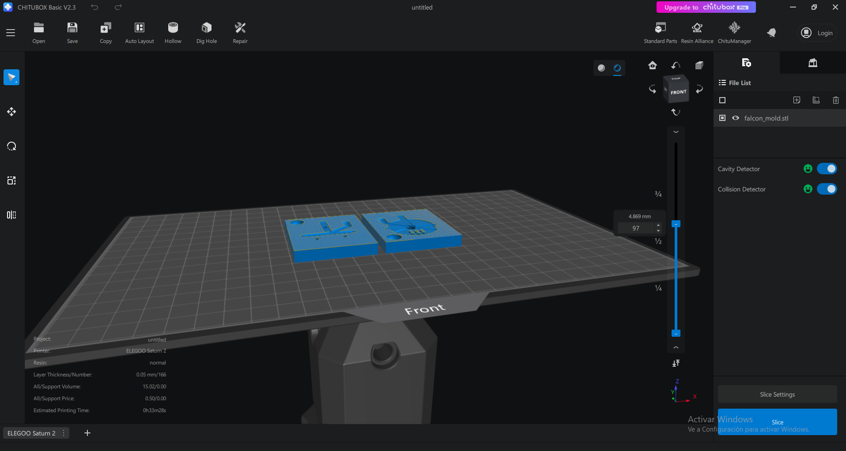Click the Open file toolbar icon
This screenshot has height=451, width=846.
pos(39,33)
